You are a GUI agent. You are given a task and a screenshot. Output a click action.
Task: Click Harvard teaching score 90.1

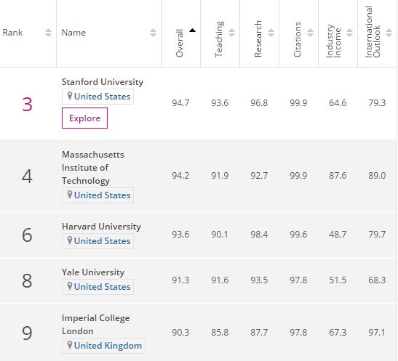tap(220, 234)
